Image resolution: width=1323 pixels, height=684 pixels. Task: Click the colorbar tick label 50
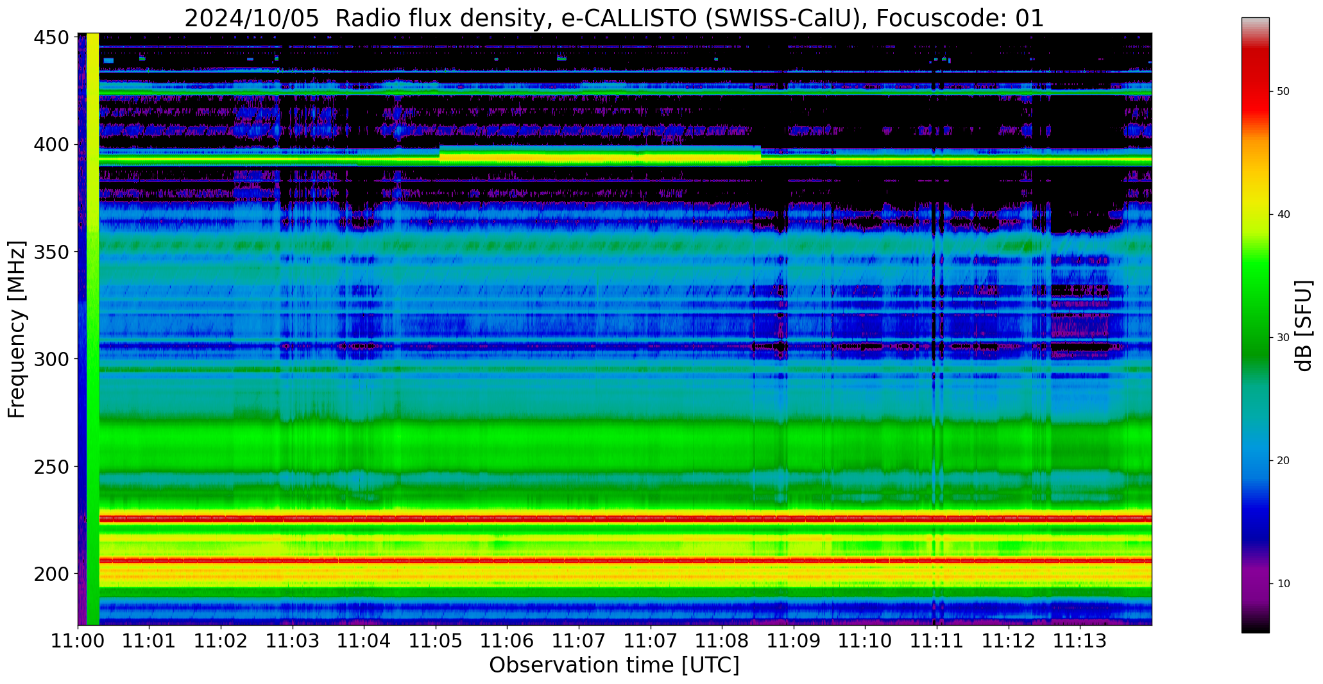[1283, 92]
